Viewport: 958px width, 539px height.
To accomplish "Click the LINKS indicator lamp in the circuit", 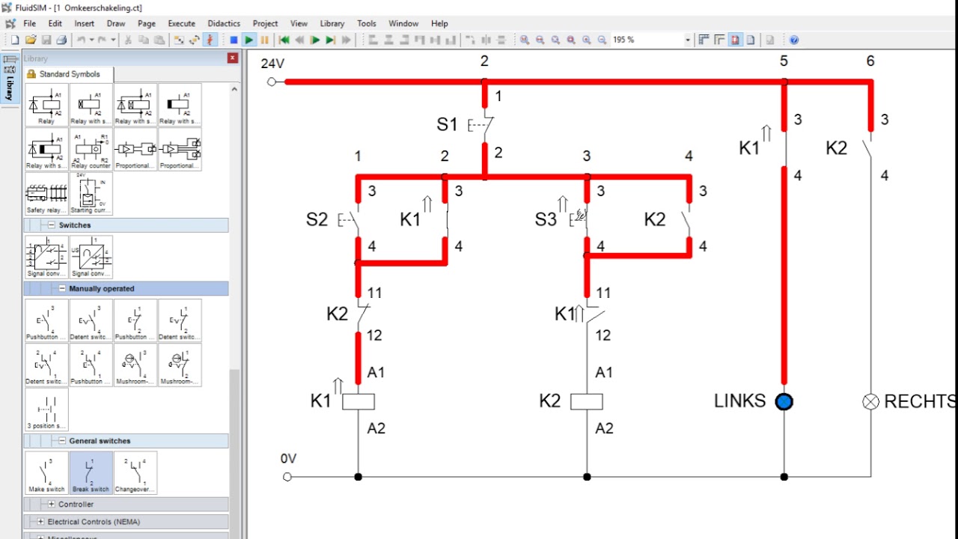I will click(x=784, y=402).
